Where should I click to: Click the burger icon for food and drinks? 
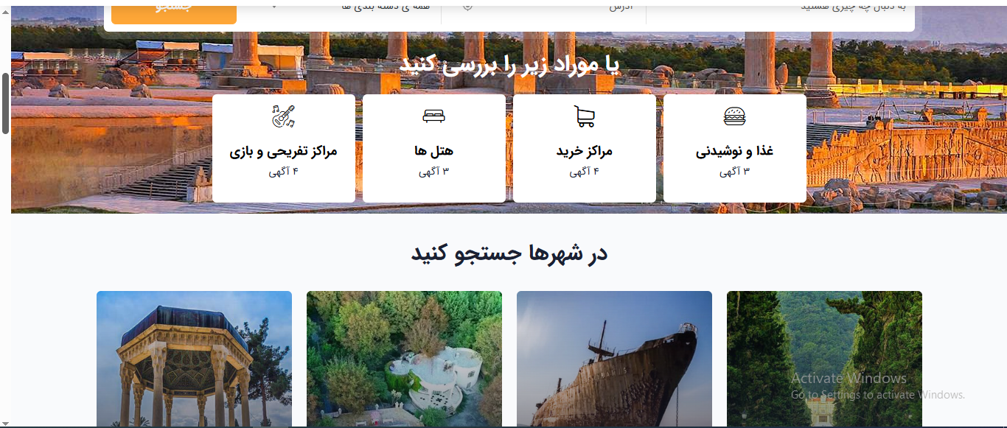coord(734,116)
